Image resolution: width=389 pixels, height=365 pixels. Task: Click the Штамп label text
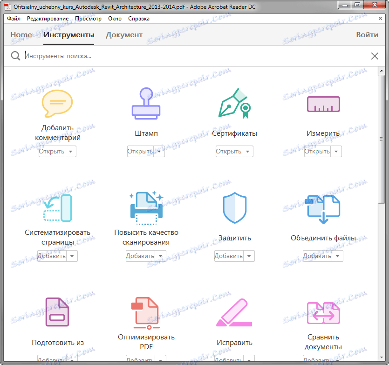pos(146,133)
